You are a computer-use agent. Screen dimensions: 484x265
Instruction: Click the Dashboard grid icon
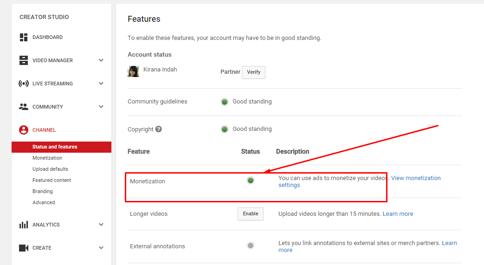[24, 38]
